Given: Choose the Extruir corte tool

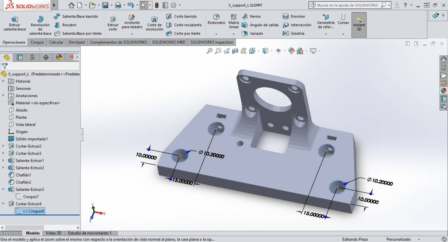Looking at the screenshot, I should click(113, 24).
